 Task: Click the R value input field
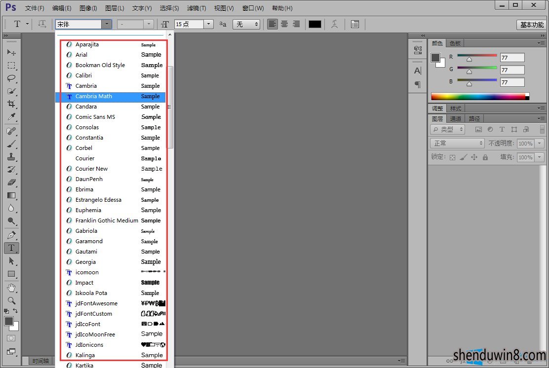tap(512, 58)
